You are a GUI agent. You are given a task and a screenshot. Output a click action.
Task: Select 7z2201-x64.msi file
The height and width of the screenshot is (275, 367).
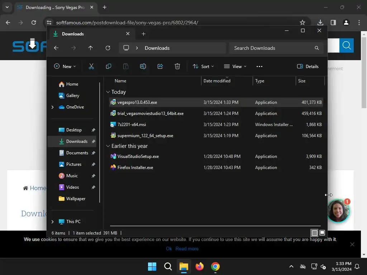pos(216,124)
